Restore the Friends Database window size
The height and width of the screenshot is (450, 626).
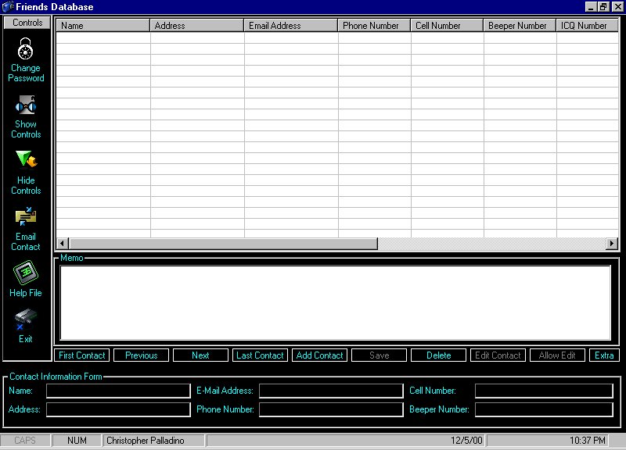pyautogui.click(x=603, y=7)
